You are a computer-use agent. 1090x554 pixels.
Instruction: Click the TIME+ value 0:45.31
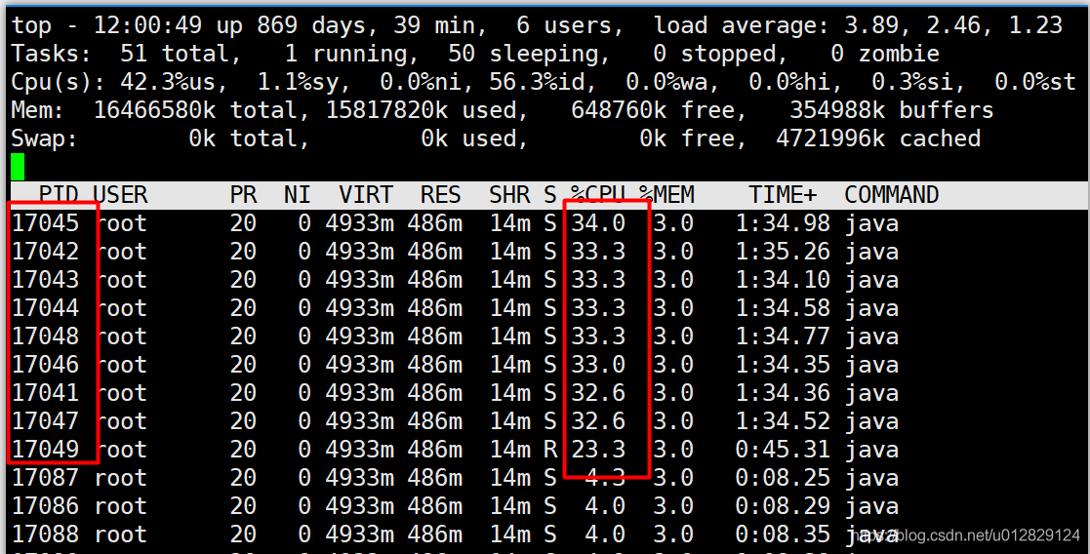click(x=783, y=449)
